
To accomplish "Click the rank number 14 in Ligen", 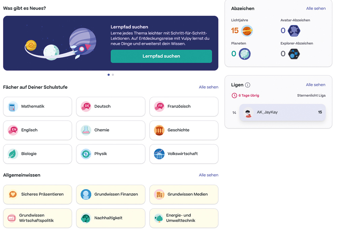I will pos(234,113).
